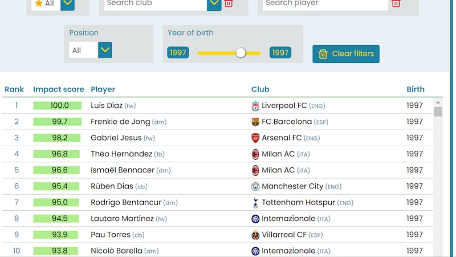456x257 pixels.
Task: Click the Year of birth slider handle
Action: coord(241,53)
